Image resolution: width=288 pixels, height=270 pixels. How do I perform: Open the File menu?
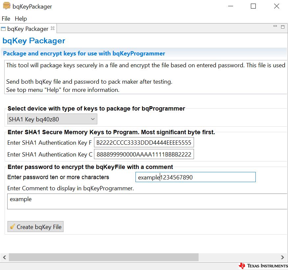[x=6, y=19]
